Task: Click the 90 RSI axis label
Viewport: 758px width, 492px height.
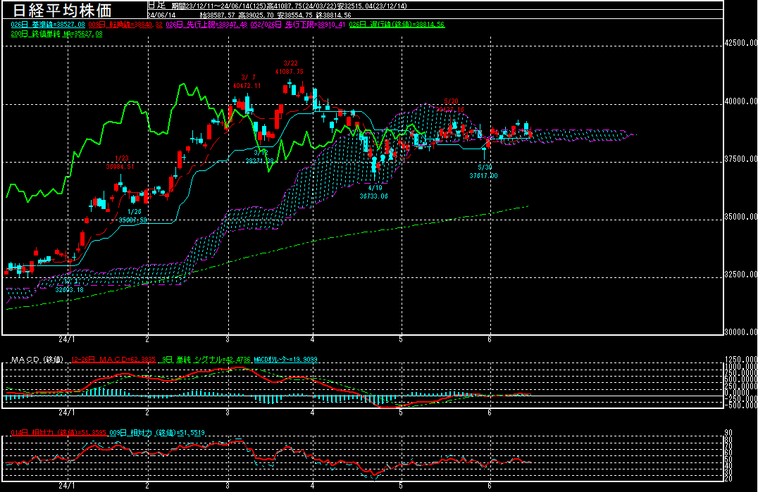Action: coord(728,433)
